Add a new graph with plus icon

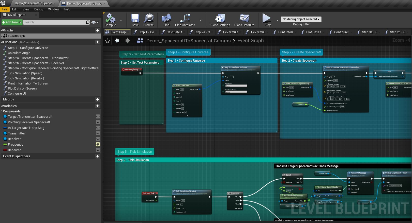point(98,30)
